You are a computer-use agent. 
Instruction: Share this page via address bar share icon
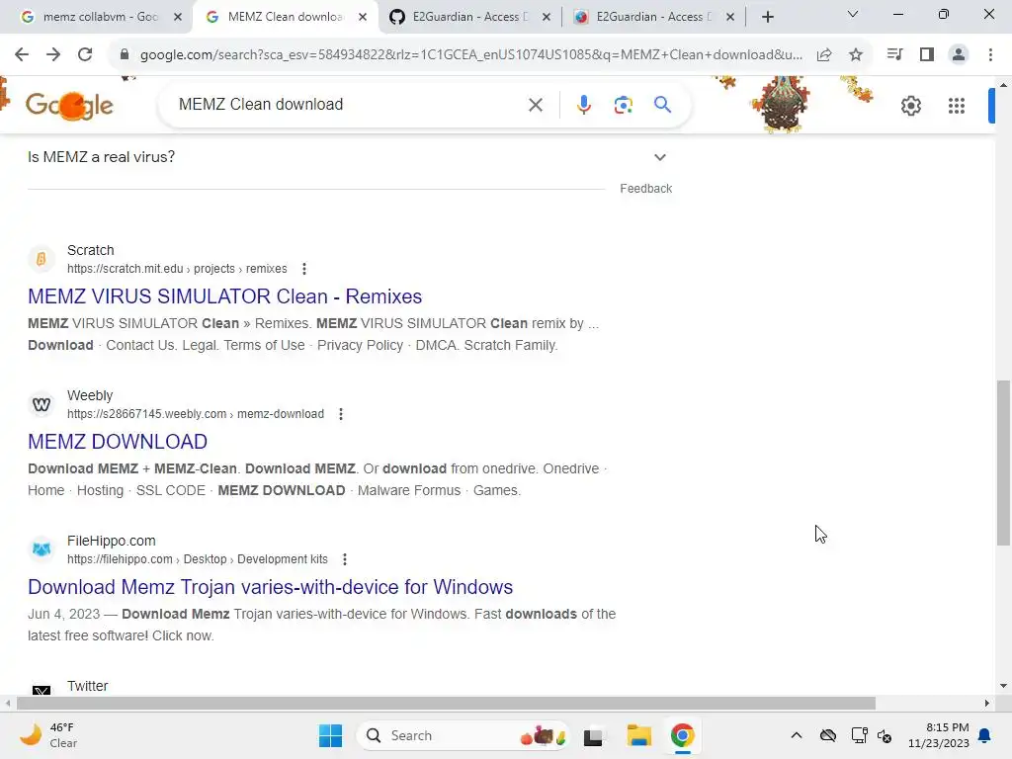pyautogui.click(x=824, y=55)
